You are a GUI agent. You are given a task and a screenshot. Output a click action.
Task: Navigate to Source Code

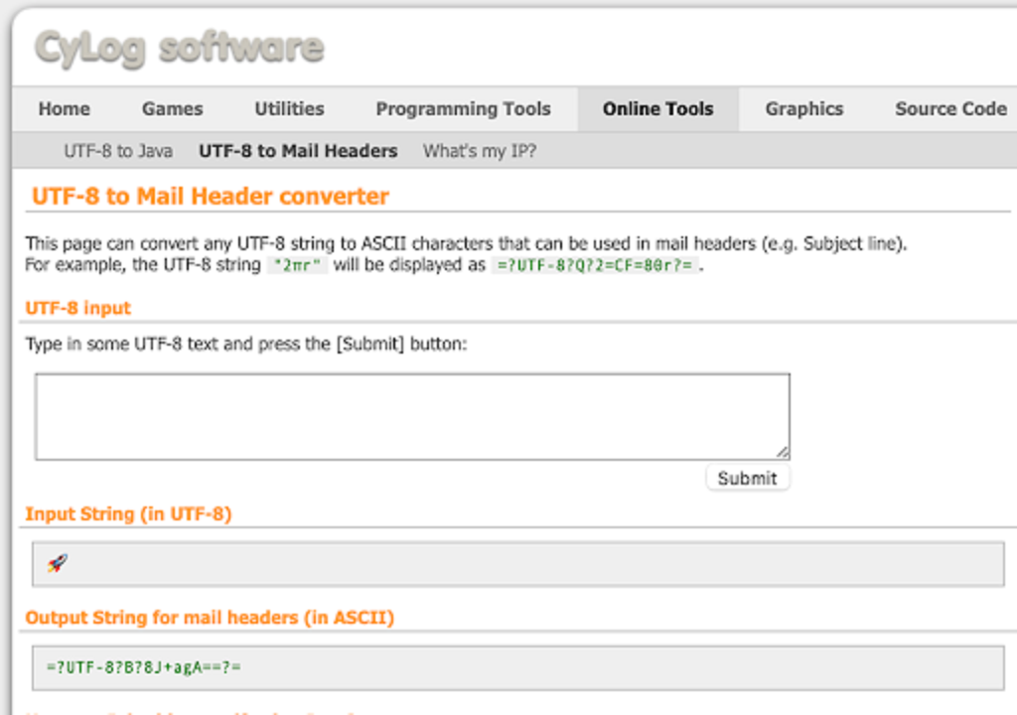coord(950,109)
